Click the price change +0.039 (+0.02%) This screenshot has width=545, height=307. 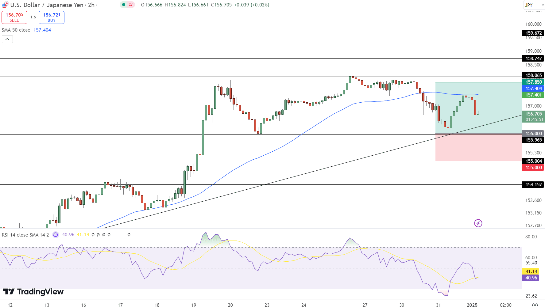click(252, 5)
